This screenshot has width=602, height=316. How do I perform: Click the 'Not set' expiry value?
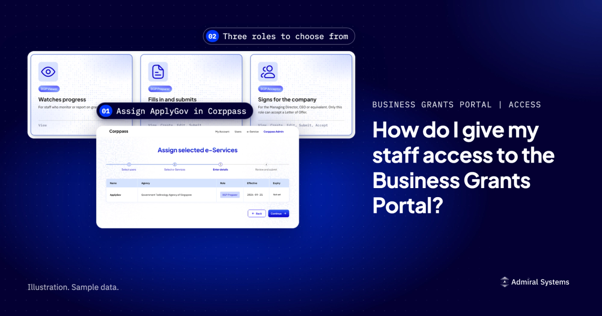click(x=277, y=194)
